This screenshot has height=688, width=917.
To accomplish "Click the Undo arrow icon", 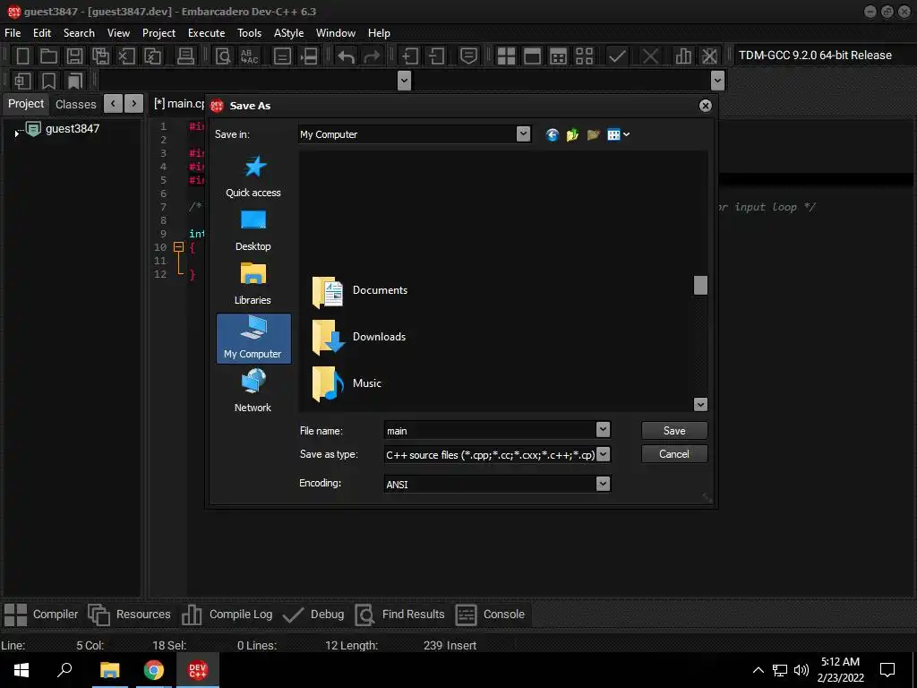I will [347, 56].
